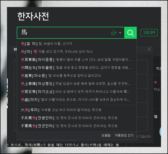This screenshot has height=154, width=168.
Task: Choose the 馬頭出令[마두출령] suggestion
Action: 77,67
